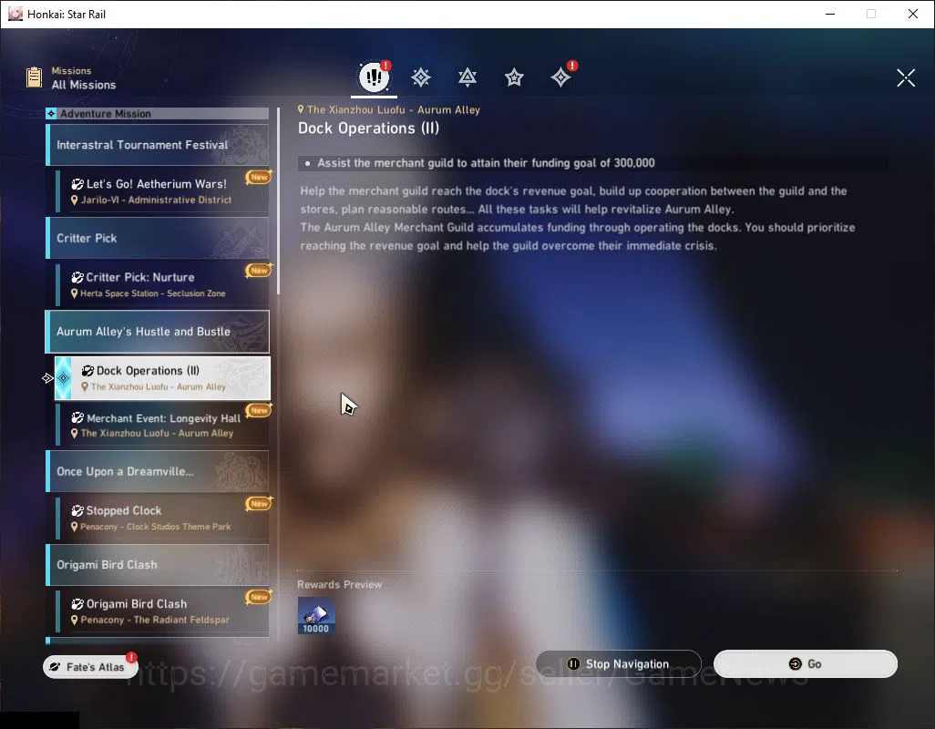Viewport: 935px width, 729px height.
Task: Click the arrow icon in the Go button
Action: (x=795, y=664)
